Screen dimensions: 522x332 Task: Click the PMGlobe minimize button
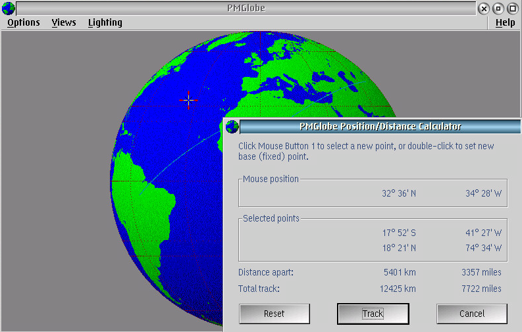tap(498, 9)
